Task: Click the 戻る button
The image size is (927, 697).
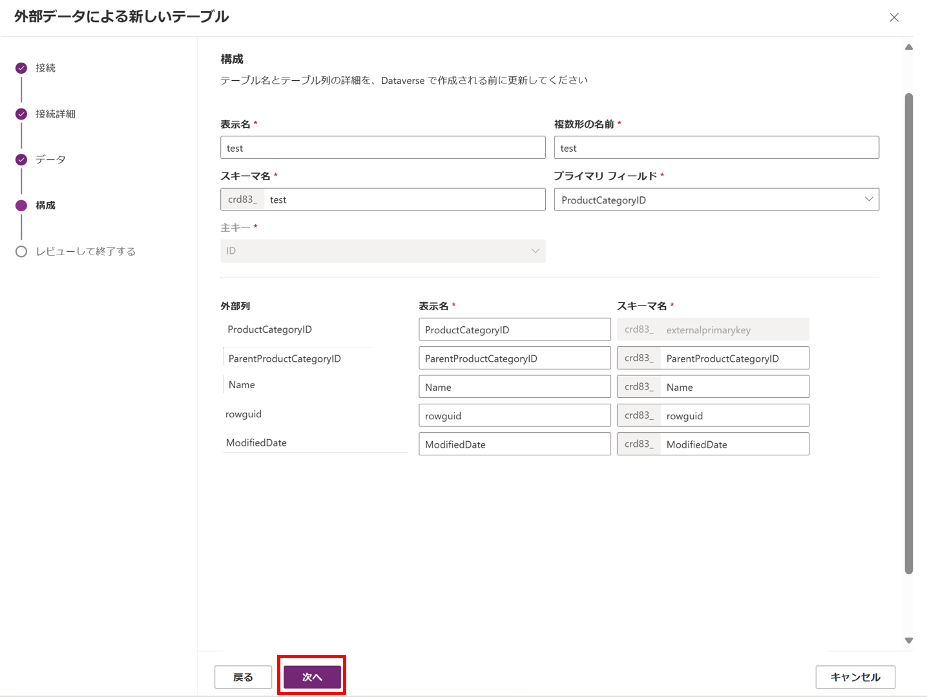Action: pyautogui.click(x=242, y=676)
